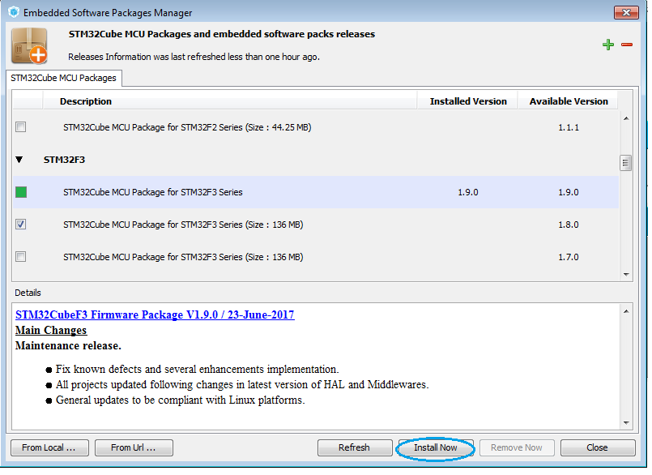The image size is (652, 475).
Task: Click the red minus collapse-all icon
Action: coord(627,45)
